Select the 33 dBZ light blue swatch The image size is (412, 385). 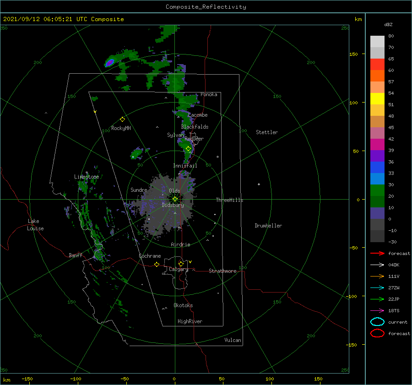tap(377, 179)
